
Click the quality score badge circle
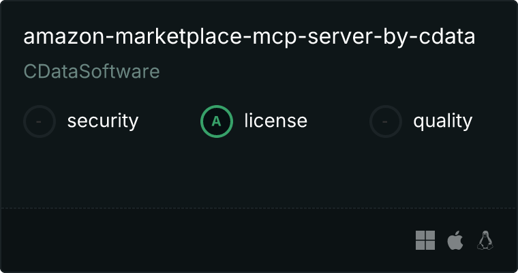386,121
